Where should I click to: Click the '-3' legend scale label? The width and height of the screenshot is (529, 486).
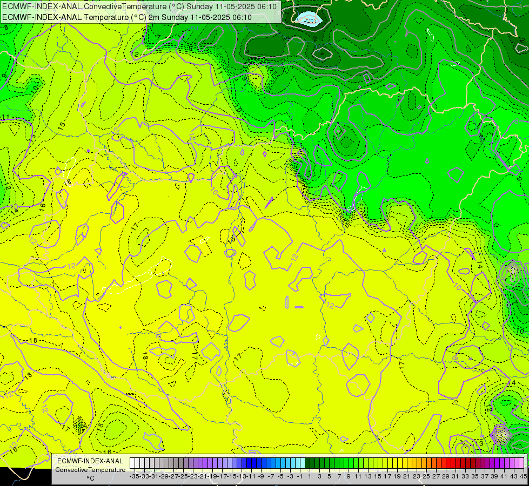click(x=290, y=476)
